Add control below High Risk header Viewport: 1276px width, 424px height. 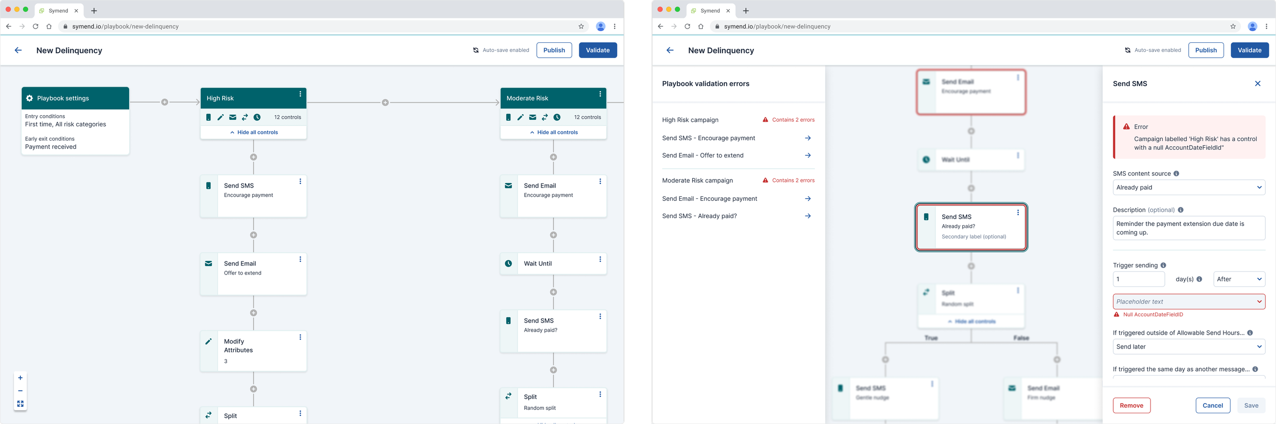click(x=253, y=157)
